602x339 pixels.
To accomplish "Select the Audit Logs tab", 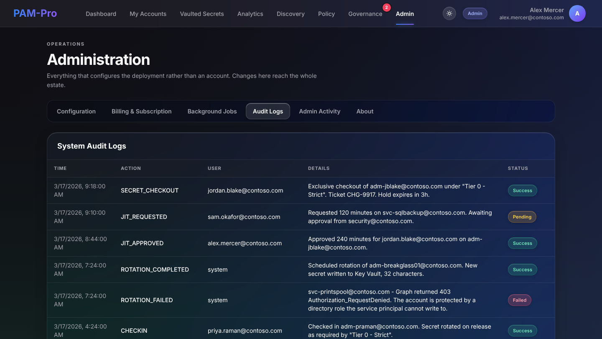I will (x=268, y=111).
